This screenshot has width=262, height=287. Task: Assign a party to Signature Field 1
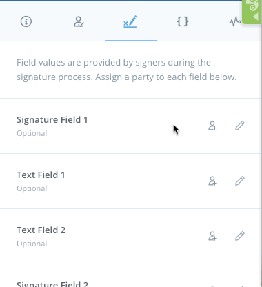pos(212,126)
